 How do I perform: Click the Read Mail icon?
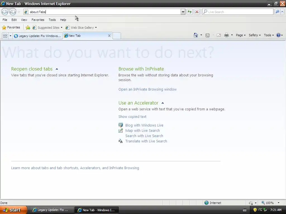pos(218,35)
